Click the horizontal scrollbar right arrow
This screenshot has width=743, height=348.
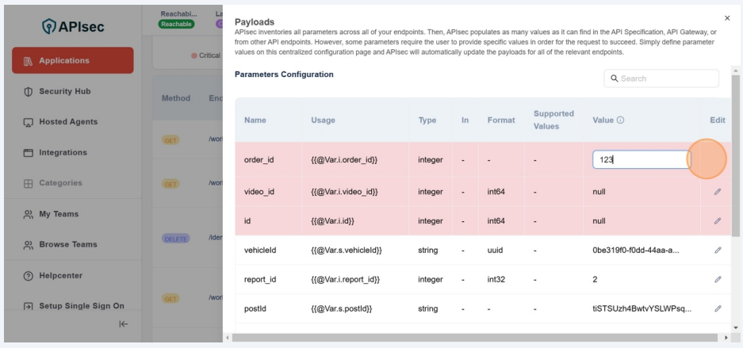click(x=726, y=338)
